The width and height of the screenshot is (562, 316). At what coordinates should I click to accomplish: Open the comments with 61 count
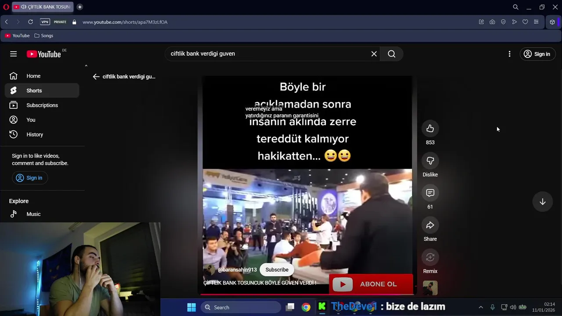(430, 193)
